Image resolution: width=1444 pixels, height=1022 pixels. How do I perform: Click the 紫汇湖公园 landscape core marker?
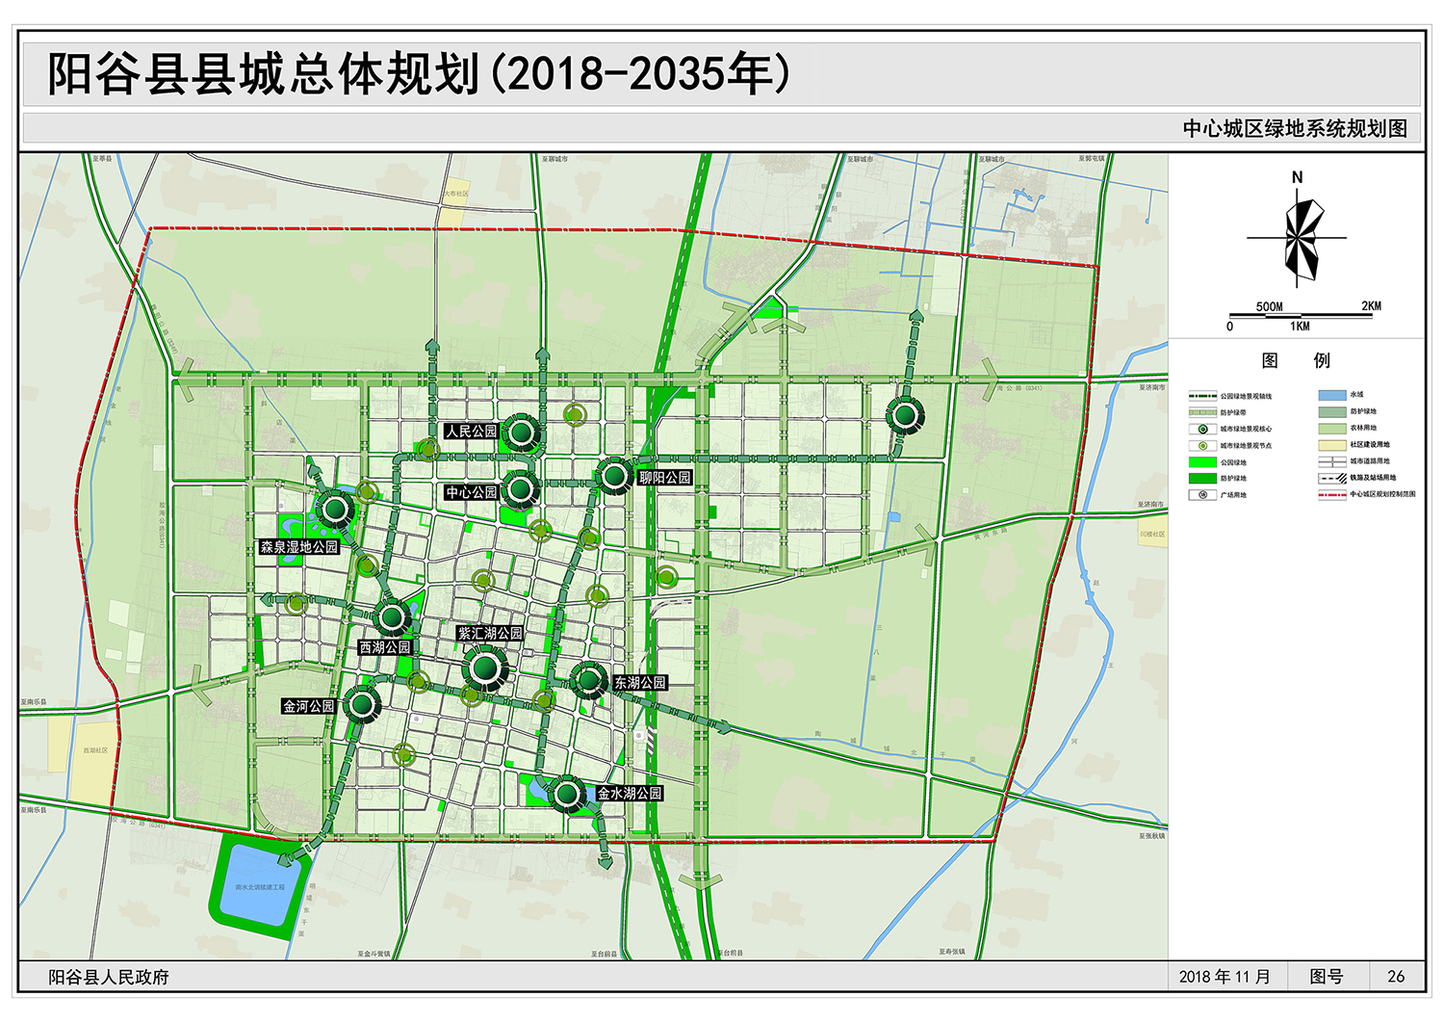[x=484, y=666]
